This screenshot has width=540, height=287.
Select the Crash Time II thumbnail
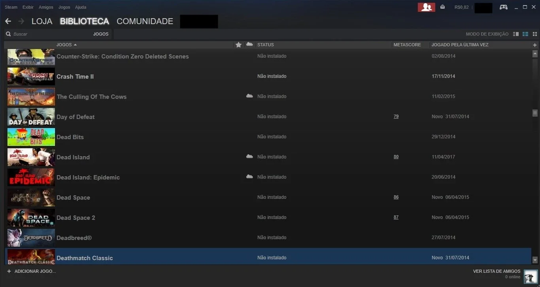[x=31, y=76]
